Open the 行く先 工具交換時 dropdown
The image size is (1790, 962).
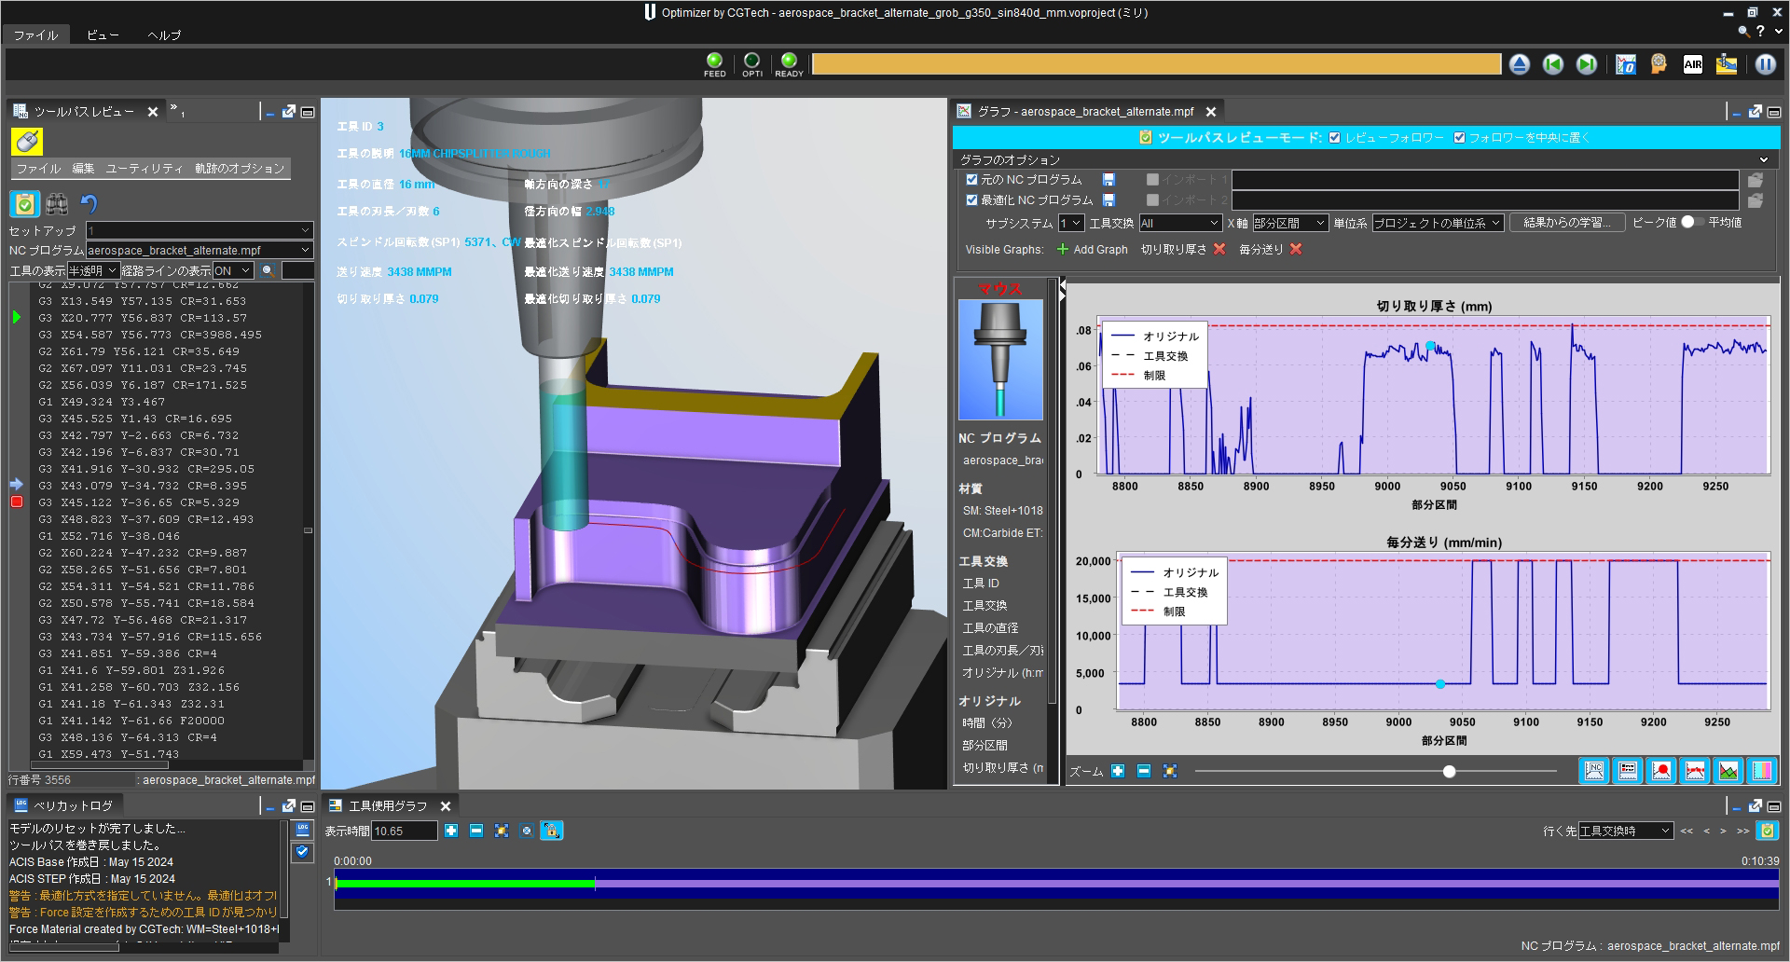pyautogui.click(x=1625, y=831)
